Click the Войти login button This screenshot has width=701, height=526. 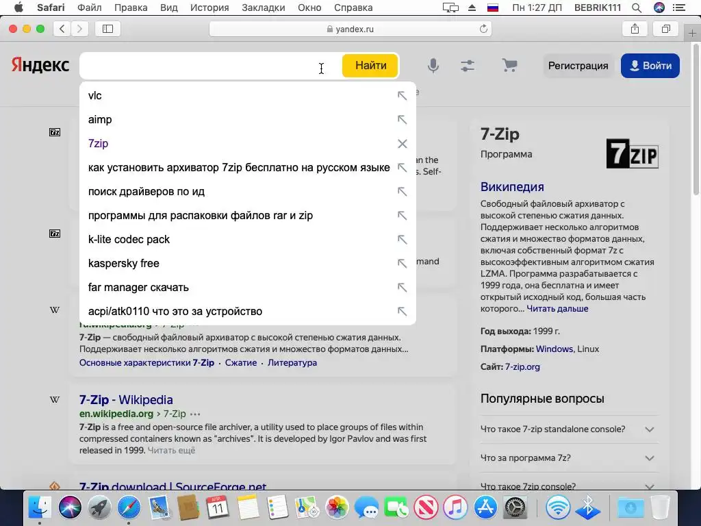click(650, 66)
